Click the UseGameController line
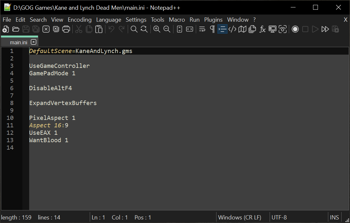 click(59, 66)
